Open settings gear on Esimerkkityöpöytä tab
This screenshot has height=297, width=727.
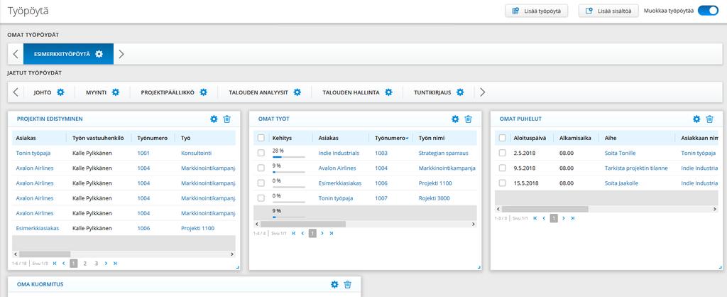(99, 54)
